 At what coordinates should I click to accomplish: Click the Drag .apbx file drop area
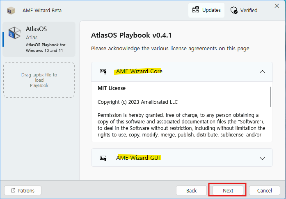pos(39,80)
